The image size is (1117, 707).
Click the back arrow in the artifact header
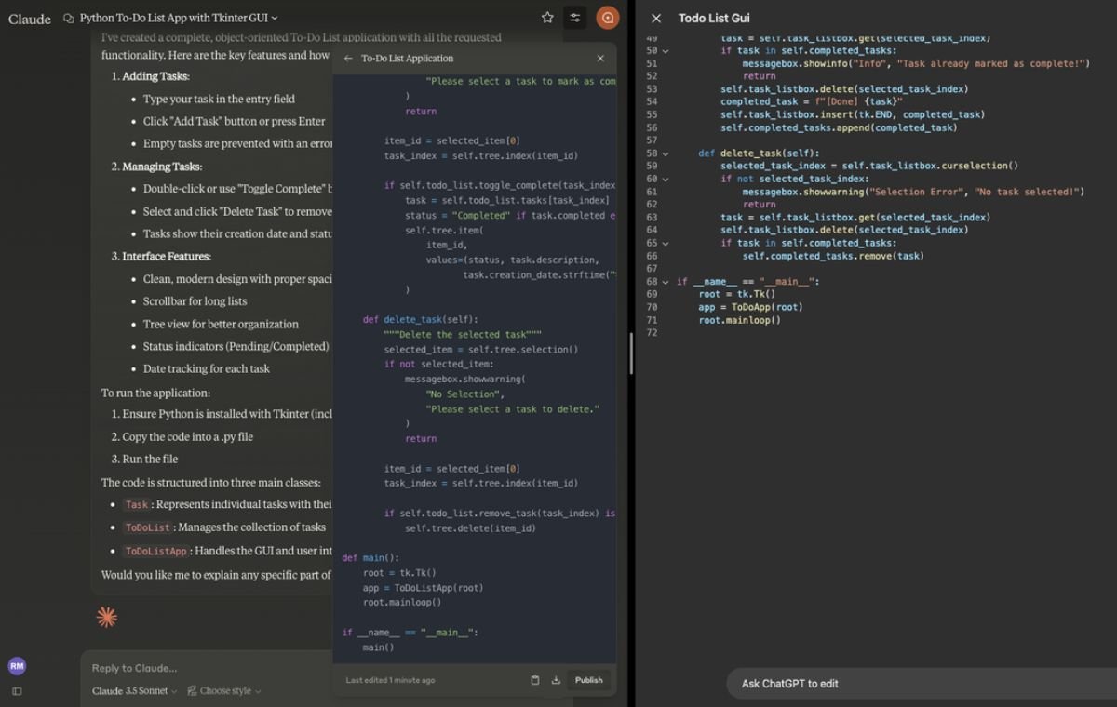(x=346, y=58)
